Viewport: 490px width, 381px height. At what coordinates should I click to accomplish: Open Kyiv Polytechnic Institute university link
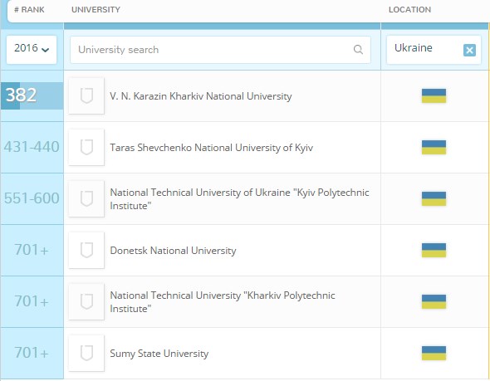239,199
